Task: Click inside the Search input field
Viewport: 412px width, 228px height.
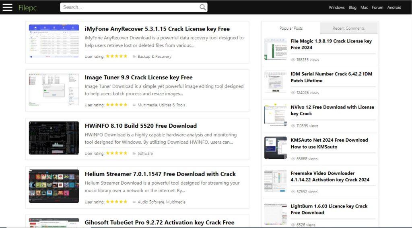Action: pos(129,7)
